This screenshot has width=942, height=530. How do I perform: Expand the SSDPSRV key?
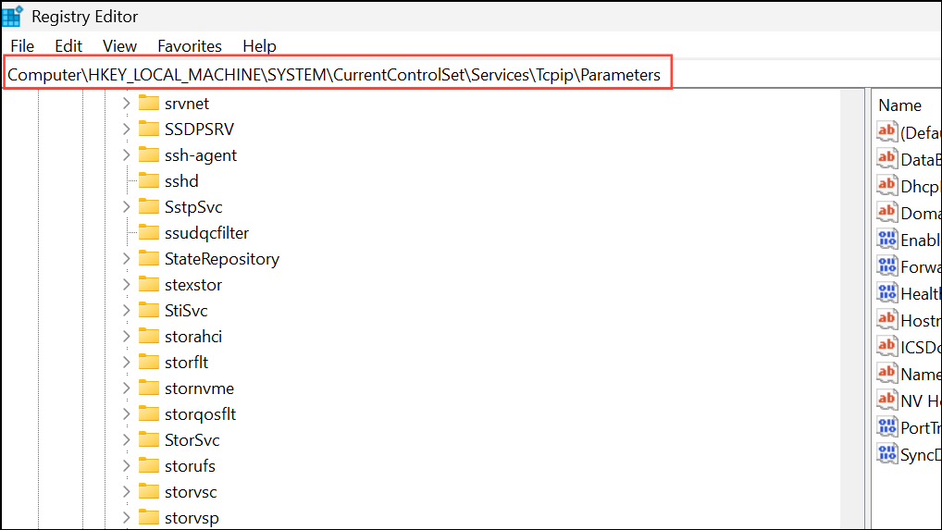click(126, 129)
